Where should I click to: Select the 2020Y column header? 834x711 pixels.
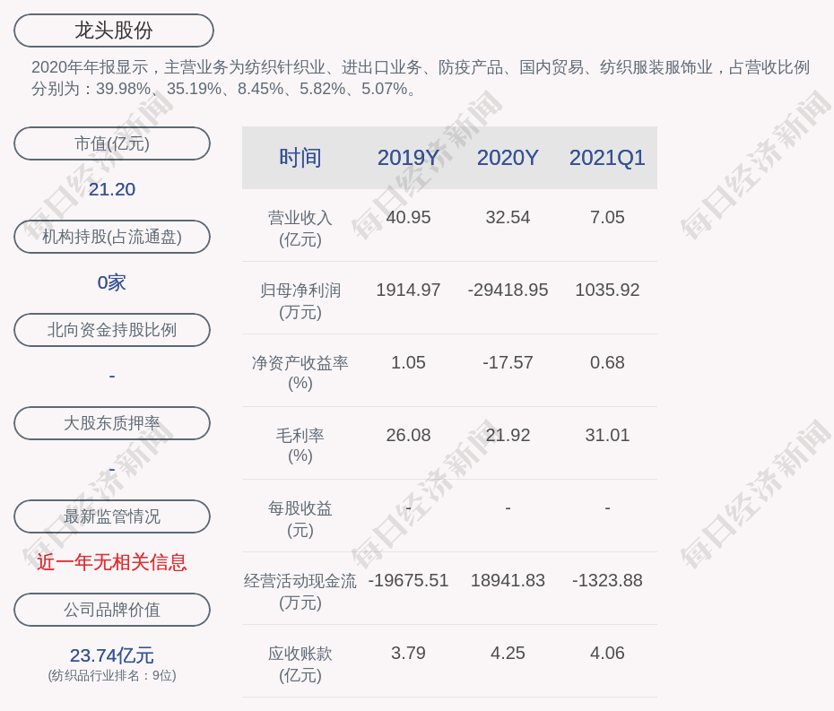point(508,158)
